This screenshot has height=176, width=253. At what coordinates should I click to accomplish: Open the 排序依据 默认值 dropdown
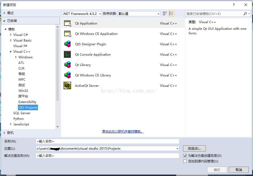point(139,14)
